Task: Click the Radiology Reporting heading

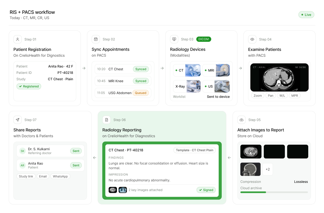Action: pyautogui.click(x=122, y=130)
